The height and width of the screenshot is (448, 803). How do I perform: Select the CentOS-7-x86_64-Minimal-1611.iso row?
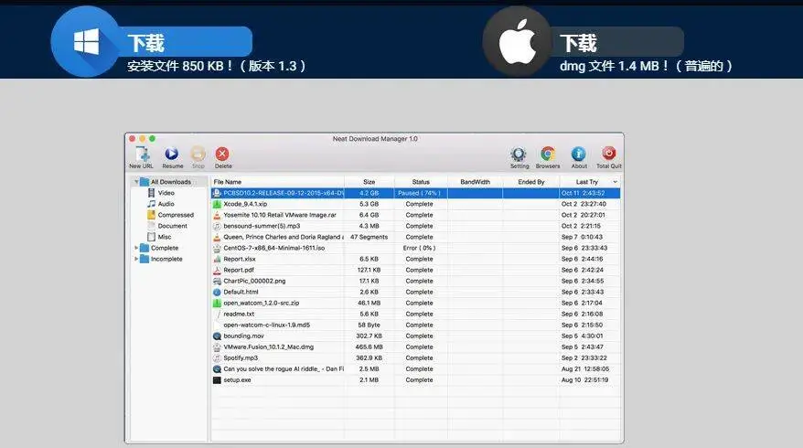click(415, 248)
